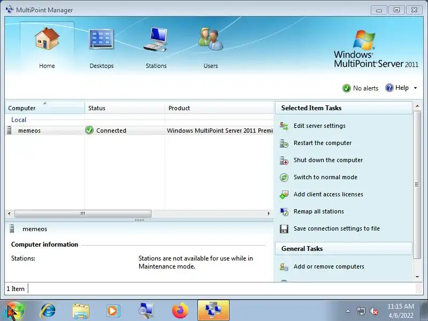The width and height of the screenshot is (428, 321).
Task: Click the Remap all stations icon
Action: pyautogui.click(x=284, y=211)
